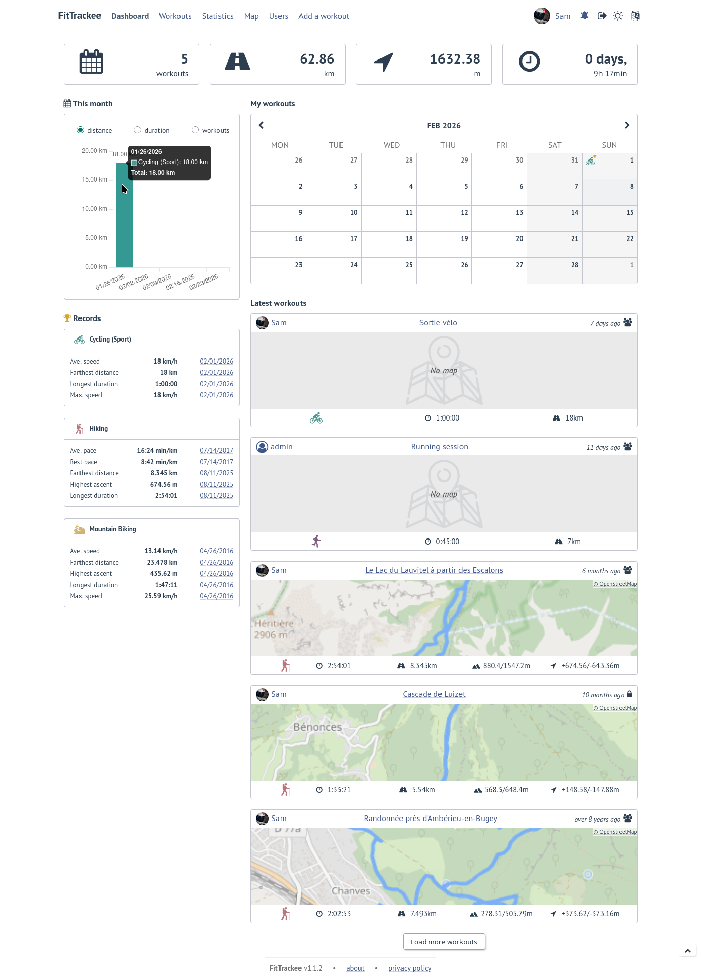Click Sam's profile avatar in navbar
701x978 pixels.
point(542,16)
